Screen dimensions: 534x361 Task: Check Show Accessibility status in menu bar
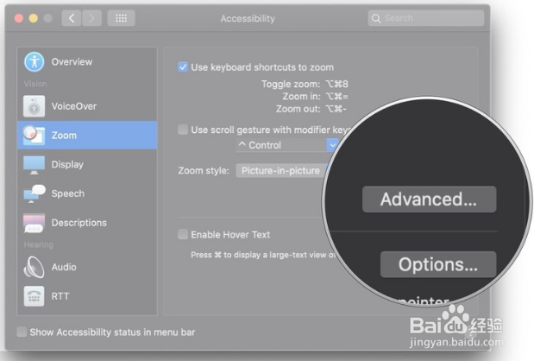[x=22, y=332]
